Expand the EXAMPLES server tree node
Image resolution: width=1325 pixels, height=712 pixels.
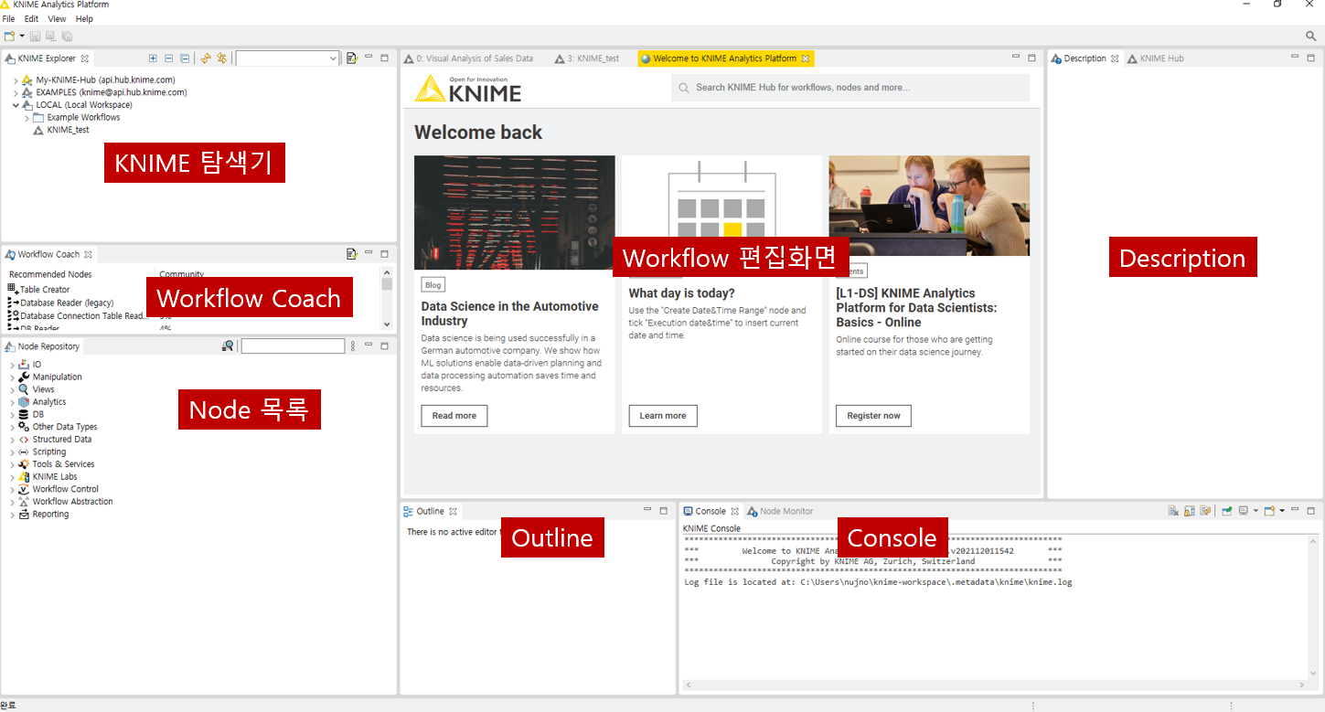click(16, 92)
